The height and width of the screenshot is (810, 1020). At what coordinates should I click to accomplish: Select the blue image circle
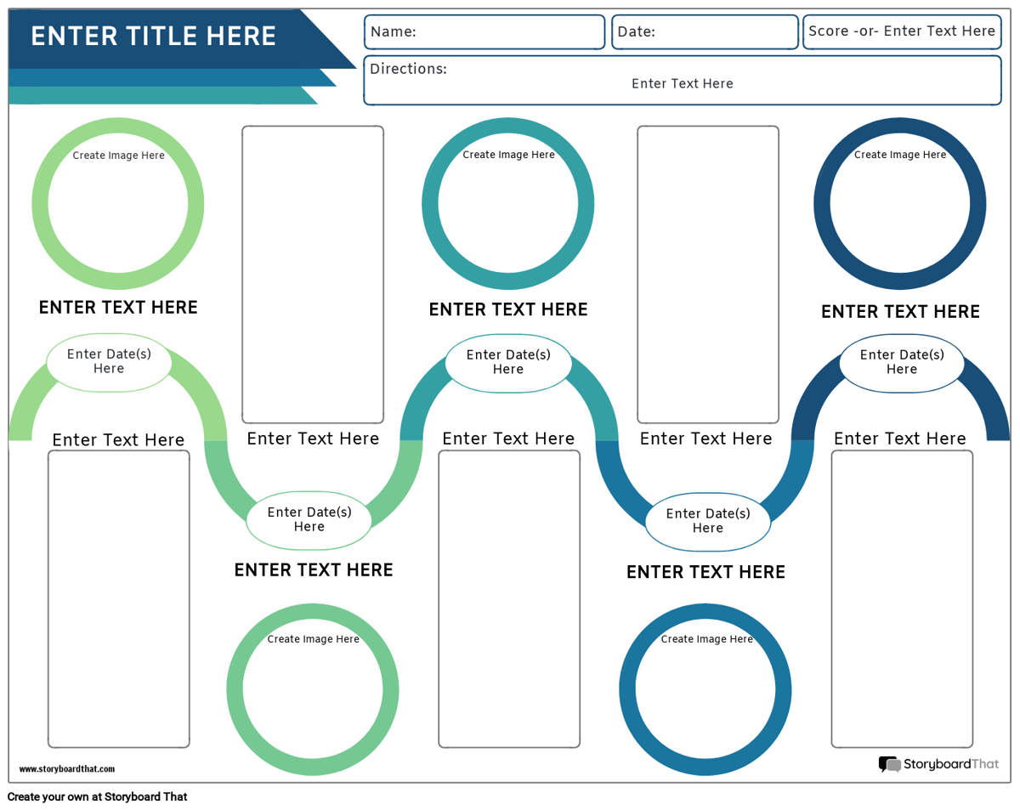point(705,688)
